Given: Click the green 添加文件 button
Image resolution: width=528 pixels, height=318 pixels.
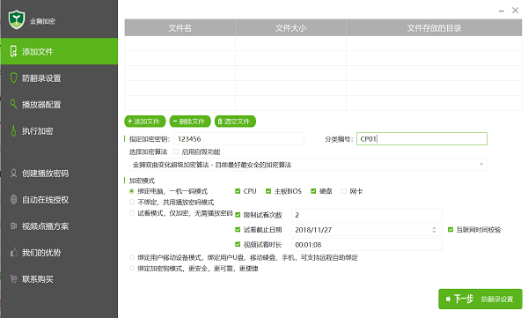Looking at the screenshot, I should [x=145, y=122].
